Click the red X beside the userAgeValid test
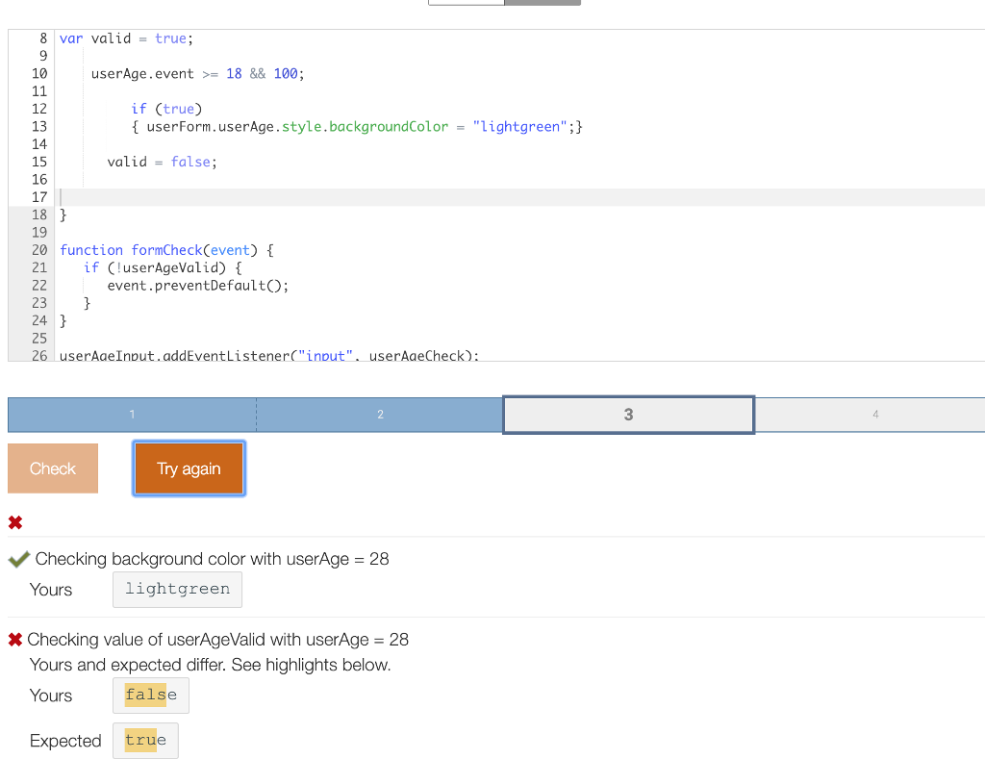Viewport: 985px width, 759px height. 15,639
